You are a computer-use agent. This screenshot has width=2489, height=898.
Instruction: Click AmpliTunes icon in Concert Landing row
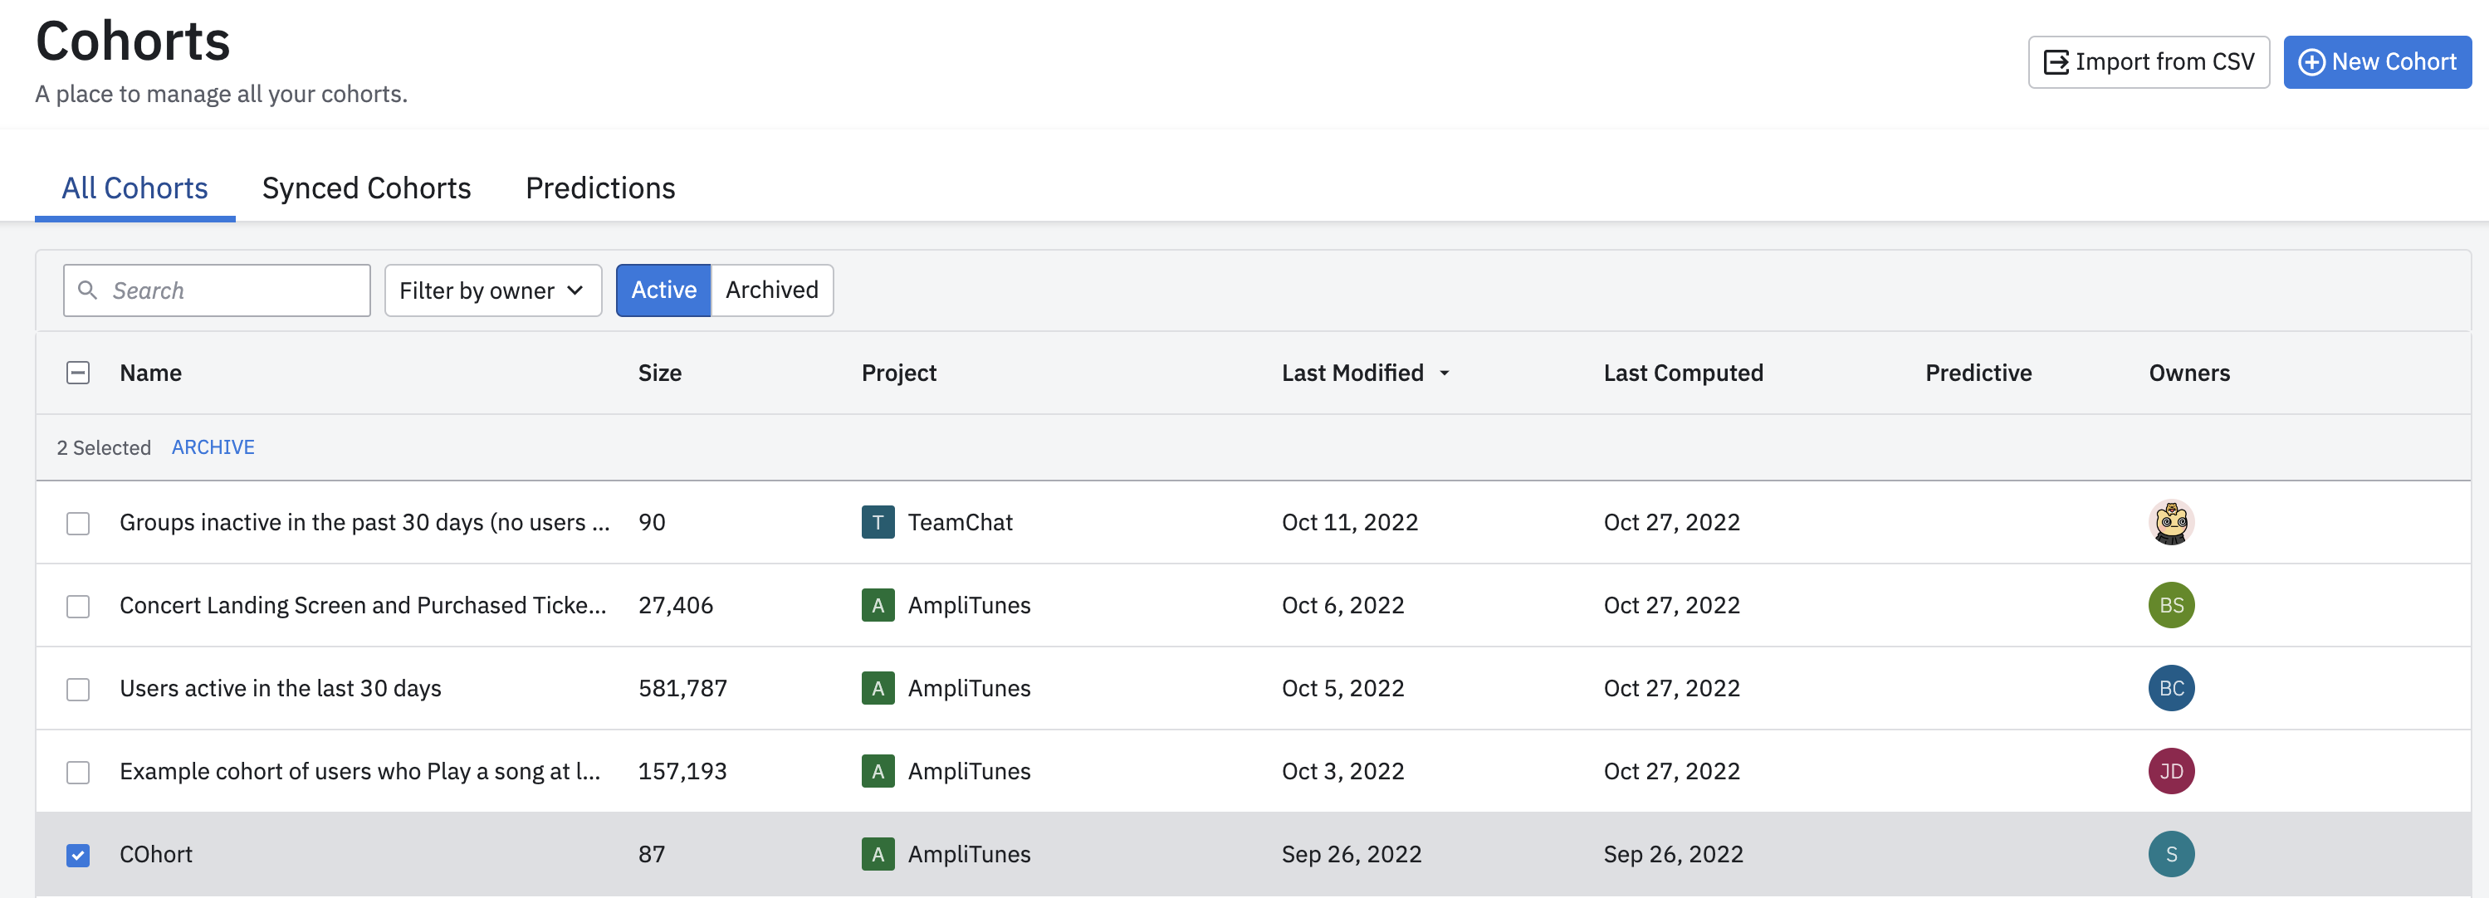pos(878,605)
